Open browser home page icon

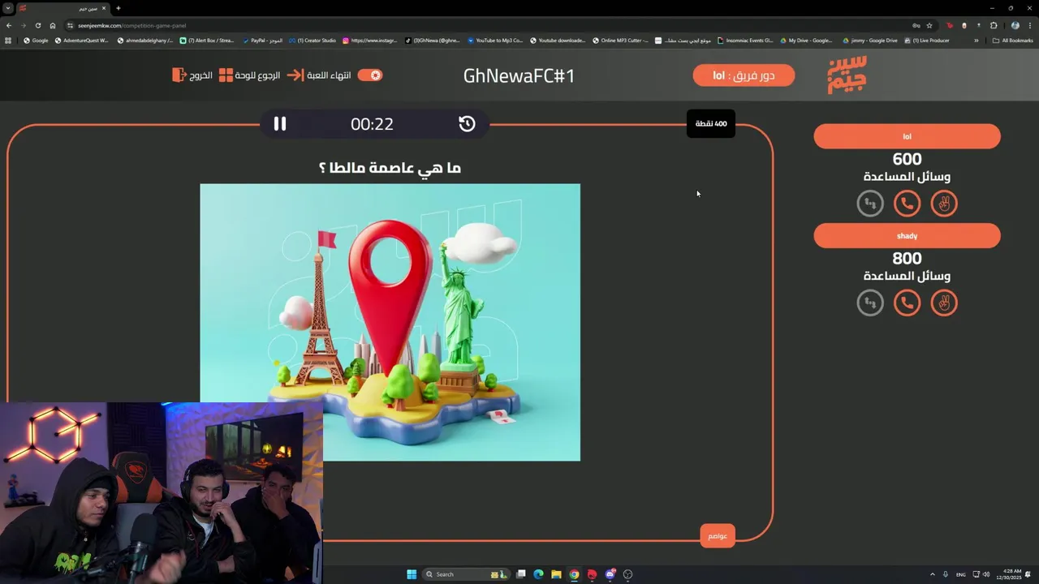click(x=53, y=25)
